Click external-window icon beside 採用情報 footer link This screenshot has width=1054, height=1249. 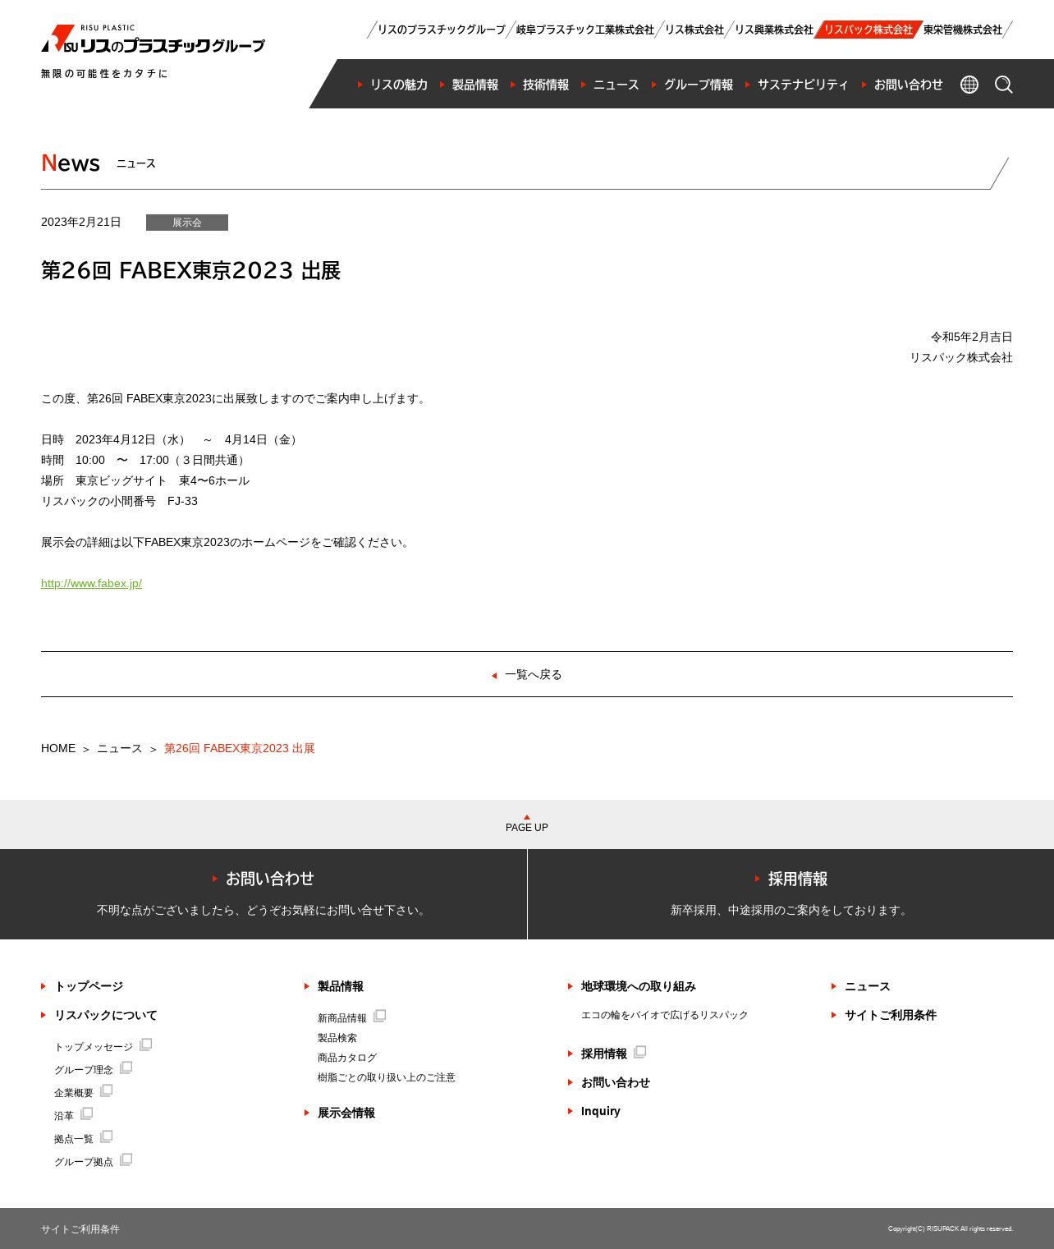(640, 1052)
